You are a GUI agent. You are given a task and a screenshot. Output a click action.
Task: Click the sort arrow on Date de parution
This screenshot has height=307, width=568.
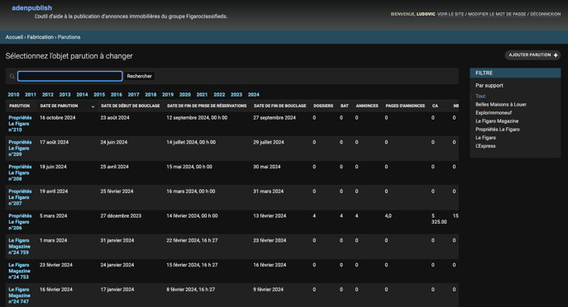[x=93, y=106]
